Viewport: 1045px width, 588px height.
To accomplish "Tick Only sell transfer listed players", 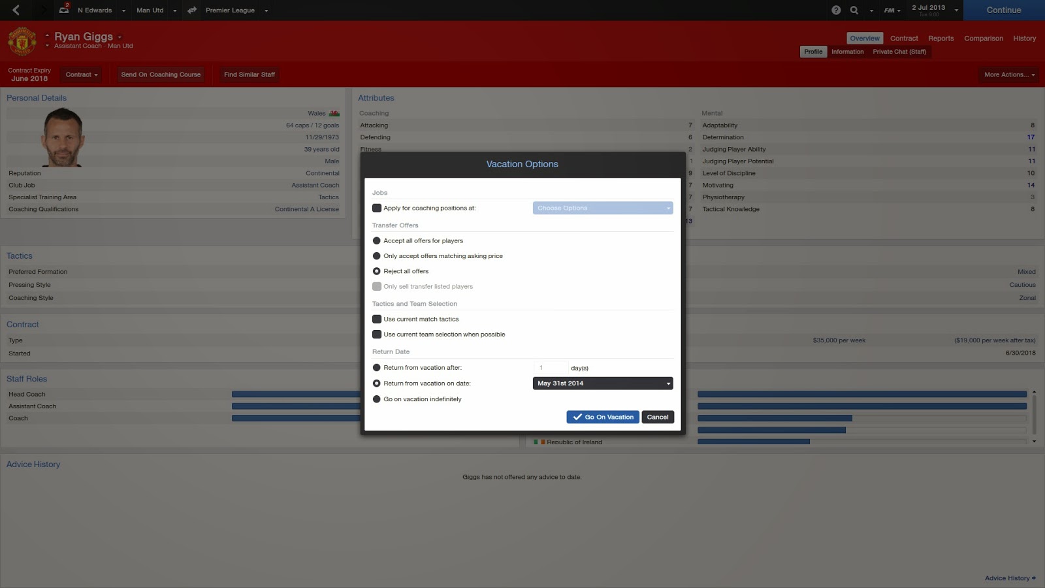I will point(377,287).
